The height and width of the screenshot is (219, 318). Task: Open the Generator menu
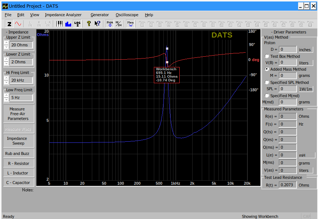pyautogui.click(x=100, y=15)
